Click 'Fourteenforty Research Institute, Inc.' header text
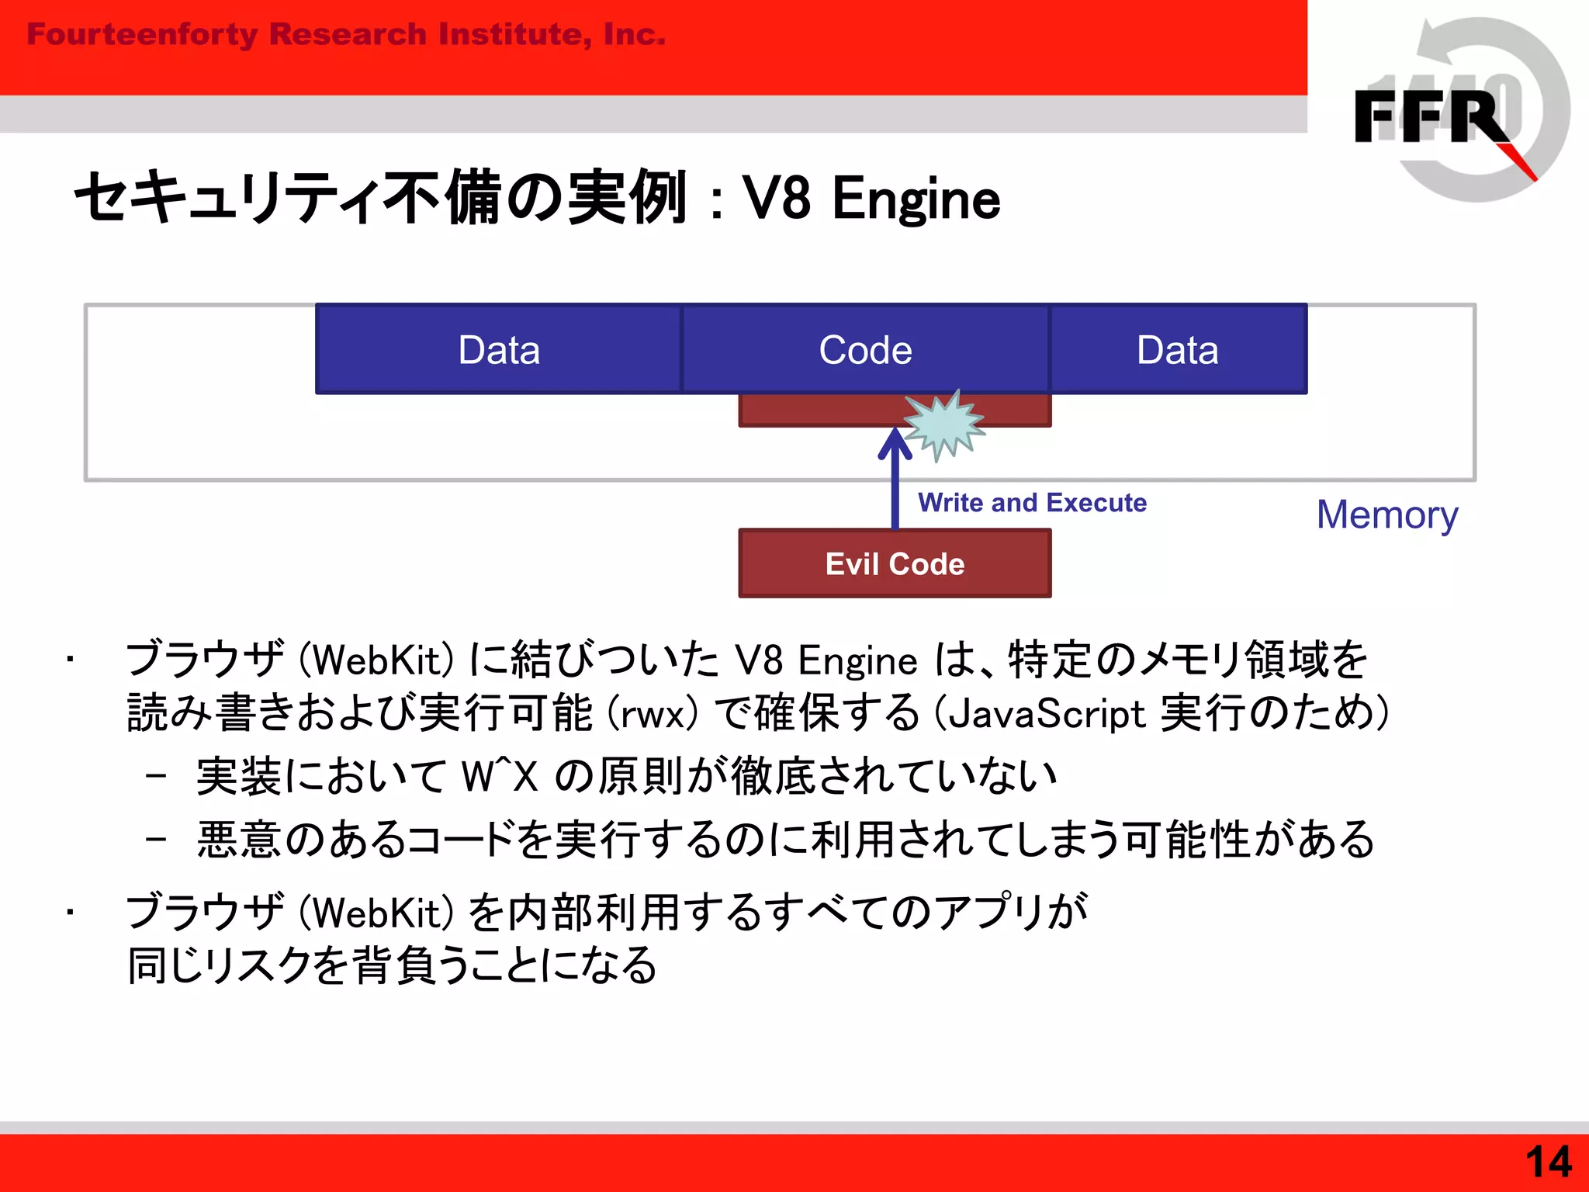Viewport: 1589px width, 1192px height. tap(346, 35)
